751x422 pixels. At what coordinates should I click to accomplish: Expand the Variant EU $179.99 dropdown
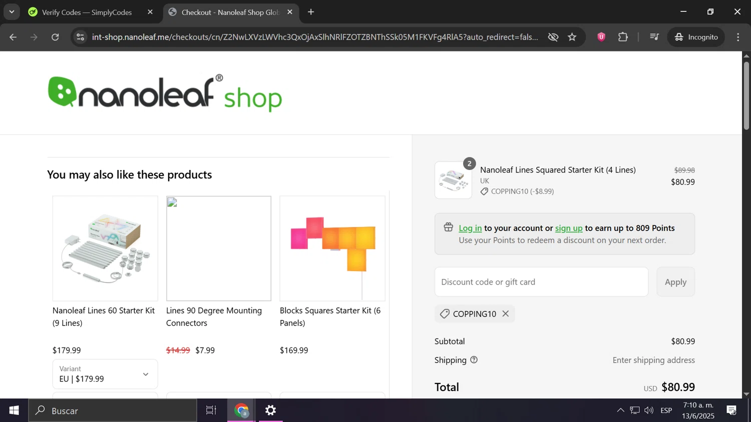click(105, 374)
